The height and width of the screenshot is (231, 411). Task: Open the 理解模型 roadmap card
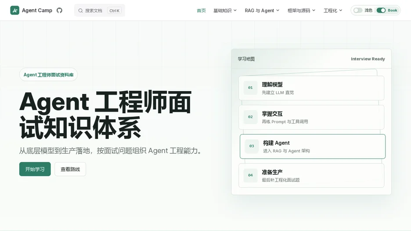click(311, 88)
